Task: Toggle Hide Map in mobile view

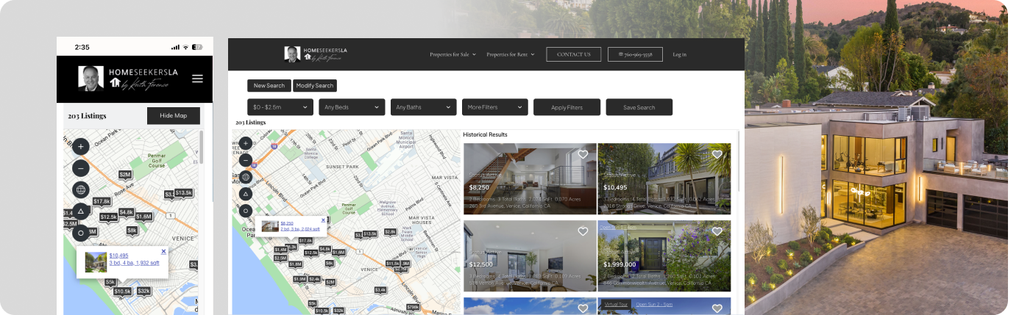Action: 174,116
